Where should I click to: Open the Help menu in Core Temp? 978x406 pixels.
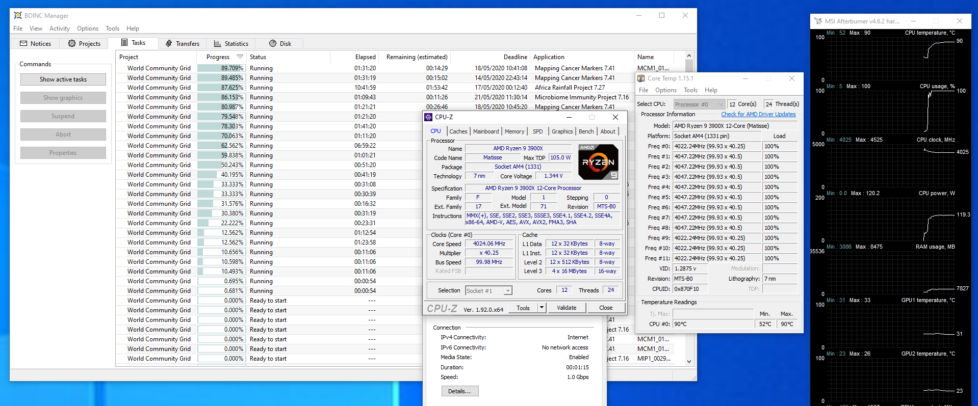click(x=711, y=90)
